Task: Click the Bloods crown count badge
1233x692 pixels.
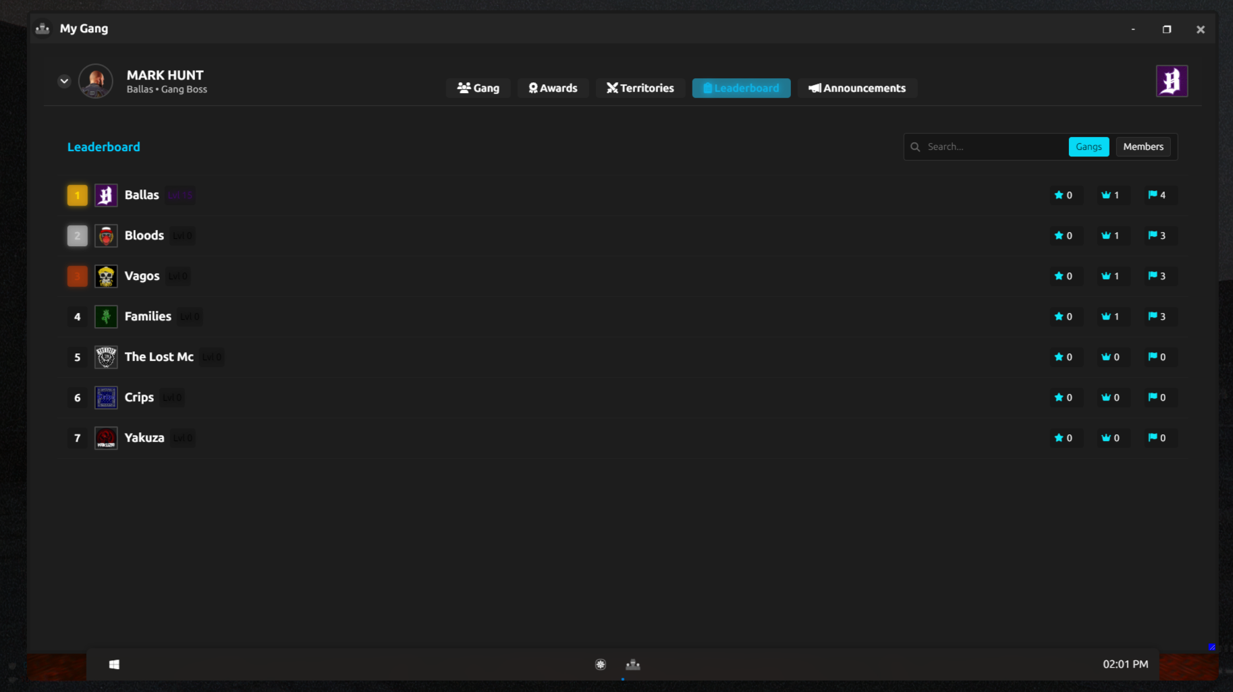Action: tap(1110, 235)
